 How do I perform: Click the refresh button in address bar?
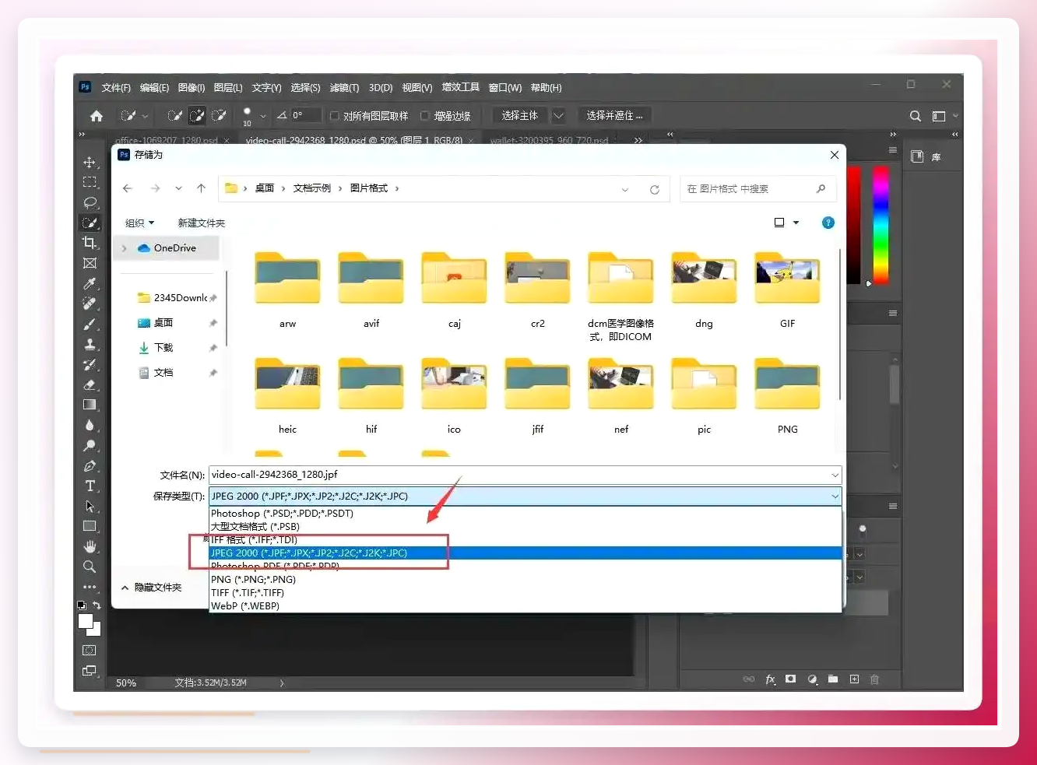(655, 189)
